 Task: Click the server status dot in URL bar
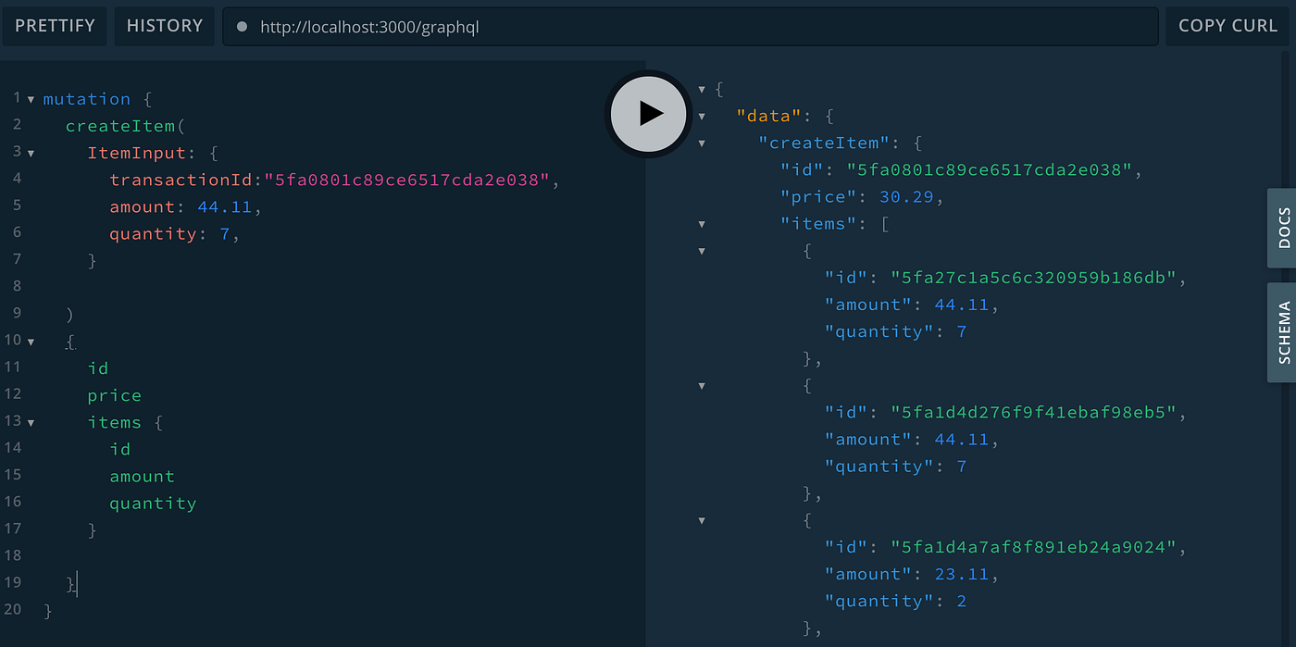(240, 26)
